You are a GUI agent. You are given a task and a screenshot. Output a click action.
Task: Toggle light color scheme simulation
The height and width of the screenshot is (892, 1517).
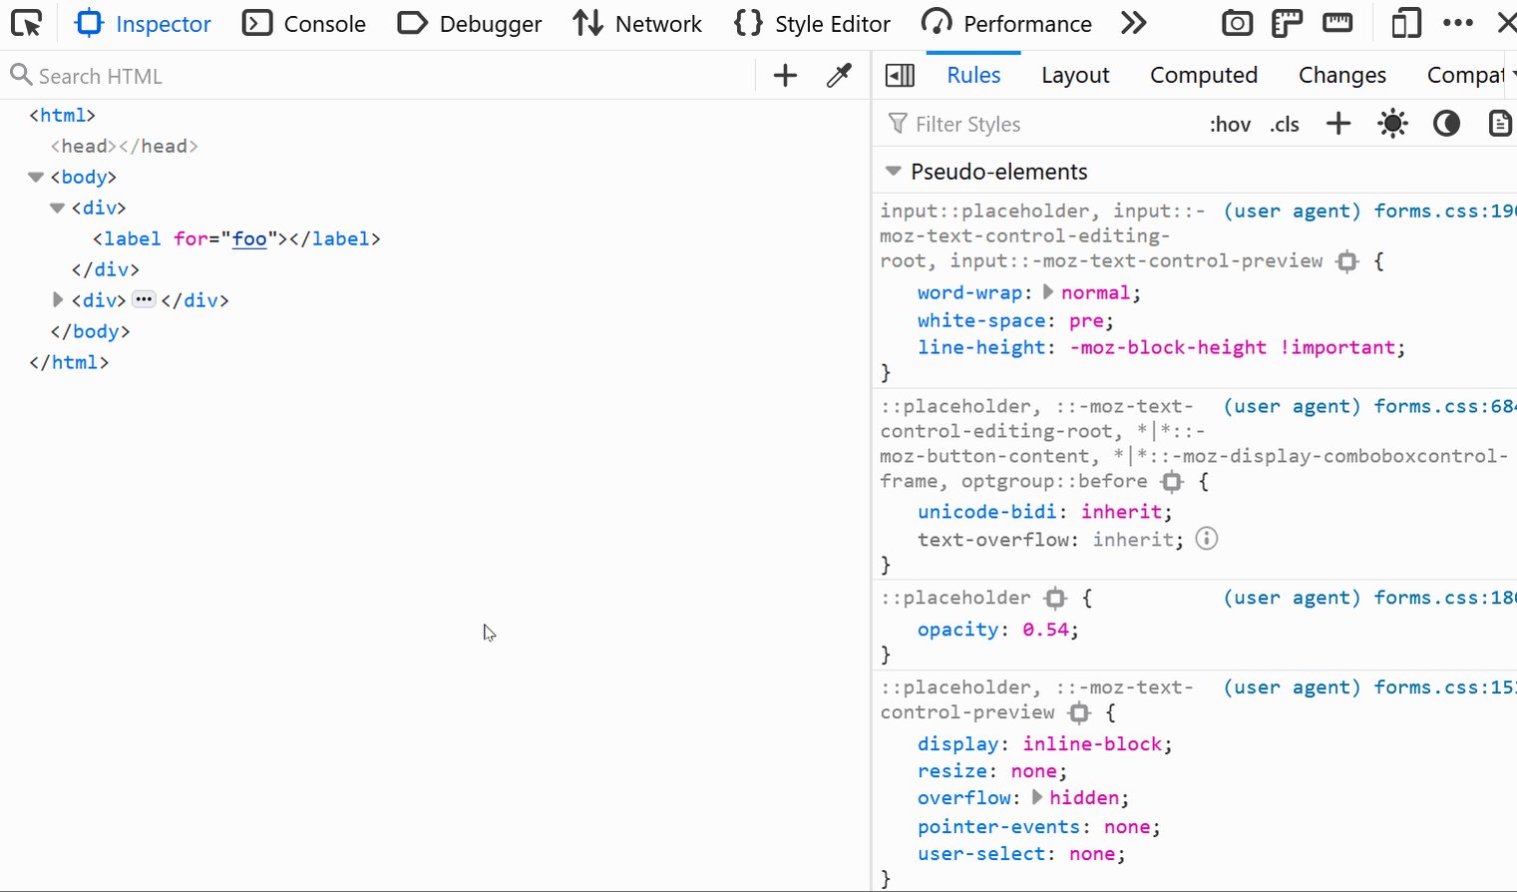pos(1392,124)
